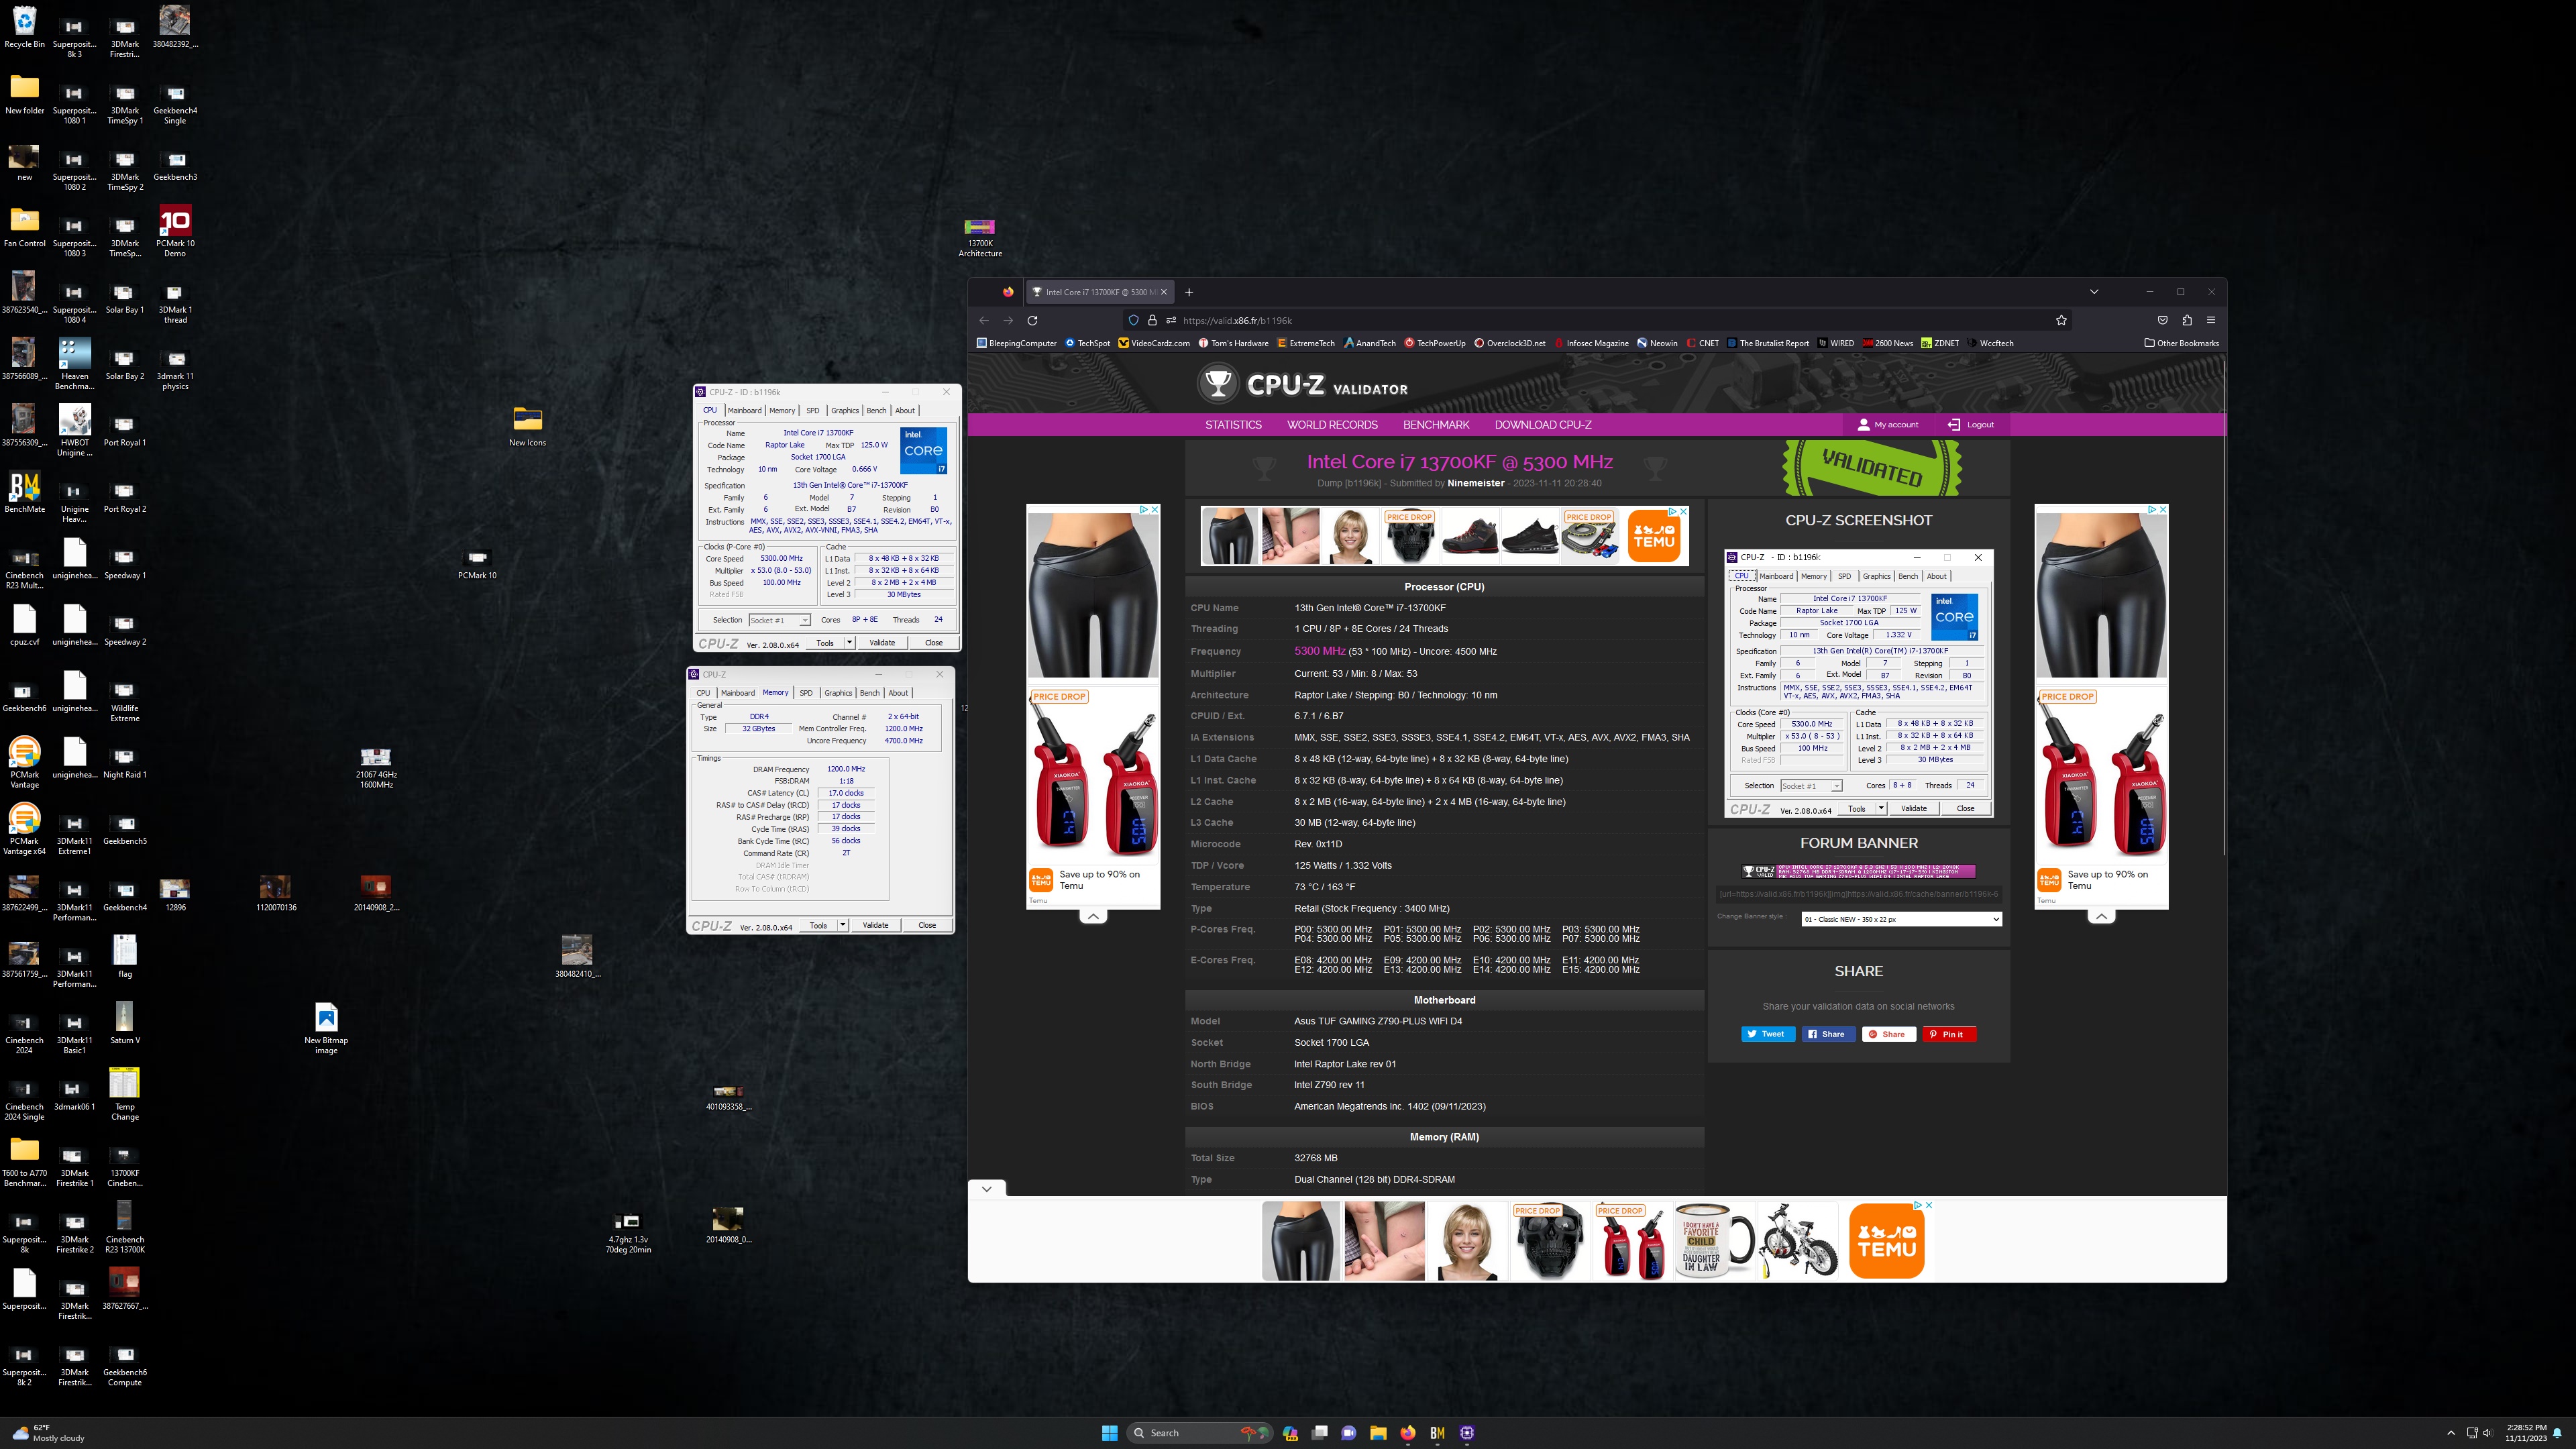The width and height of the screenshot is (2576, 1449).
Task: Switch to Graphics tab in CPU-Z Memory window
Action: point(838,692)
